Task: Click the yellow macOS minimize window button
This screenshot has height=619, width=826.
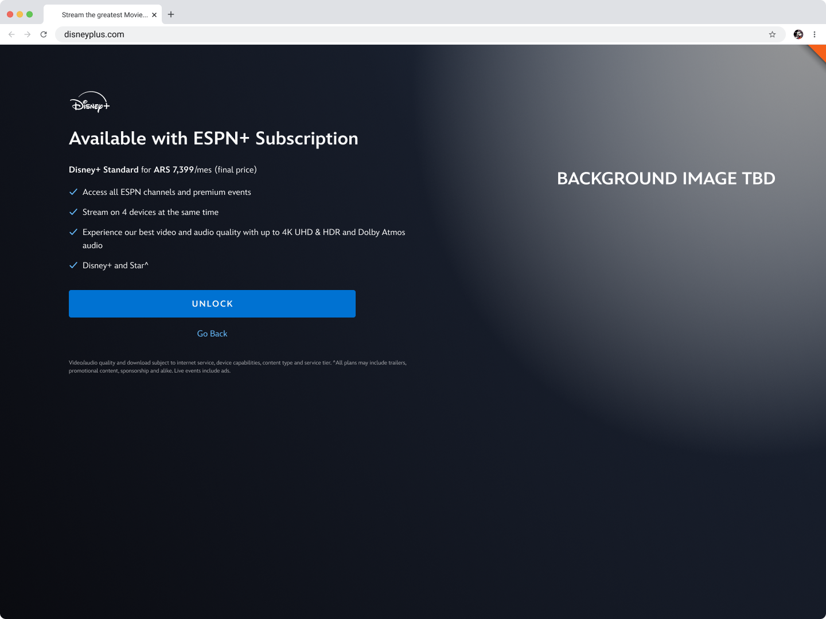Action: point(20,14)
